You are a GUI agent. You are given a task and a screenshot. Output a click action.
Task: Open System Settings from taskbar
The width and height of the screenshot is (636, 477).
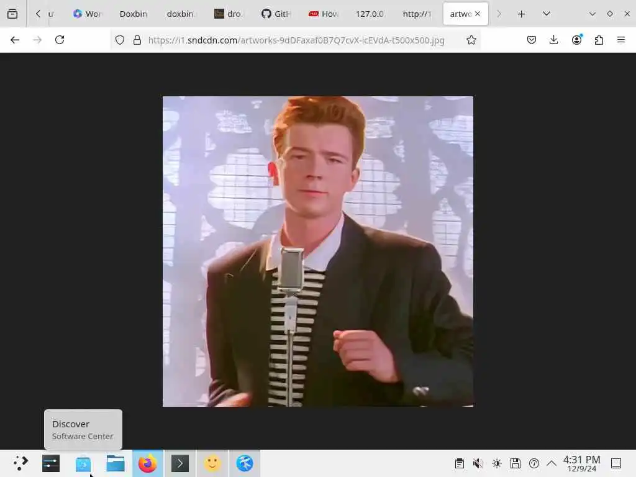[x=51, y=463]
